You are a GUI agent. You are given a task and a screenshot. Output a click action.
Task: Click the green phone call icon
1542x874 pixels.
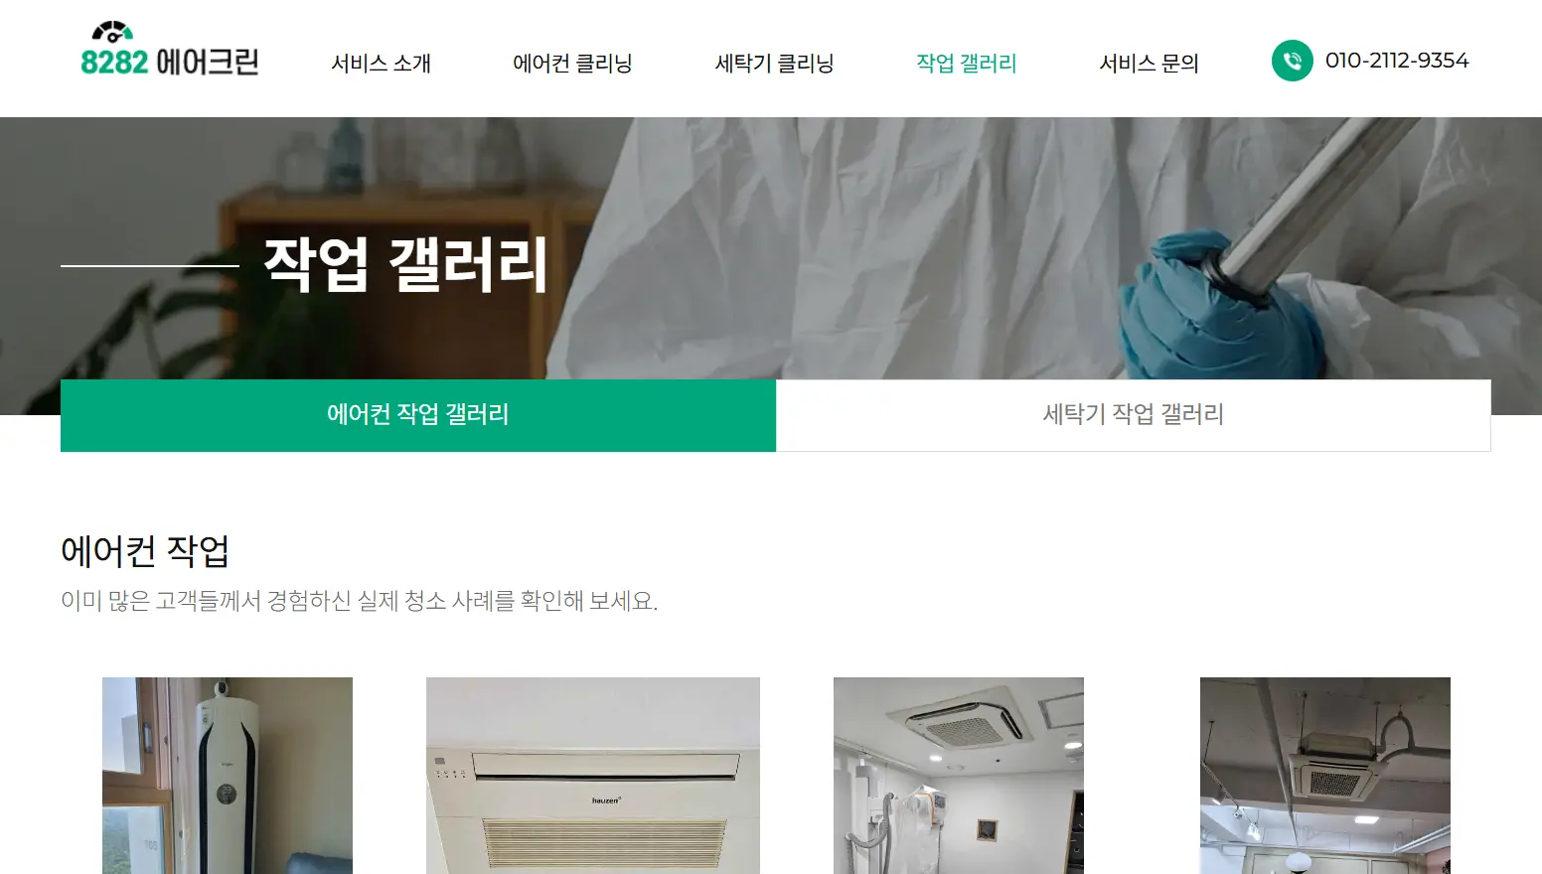(x=1292, y=61)
